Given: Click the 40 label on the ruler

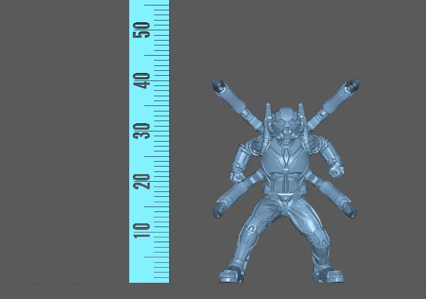Looking at the screenshot, I should point(142,81).
